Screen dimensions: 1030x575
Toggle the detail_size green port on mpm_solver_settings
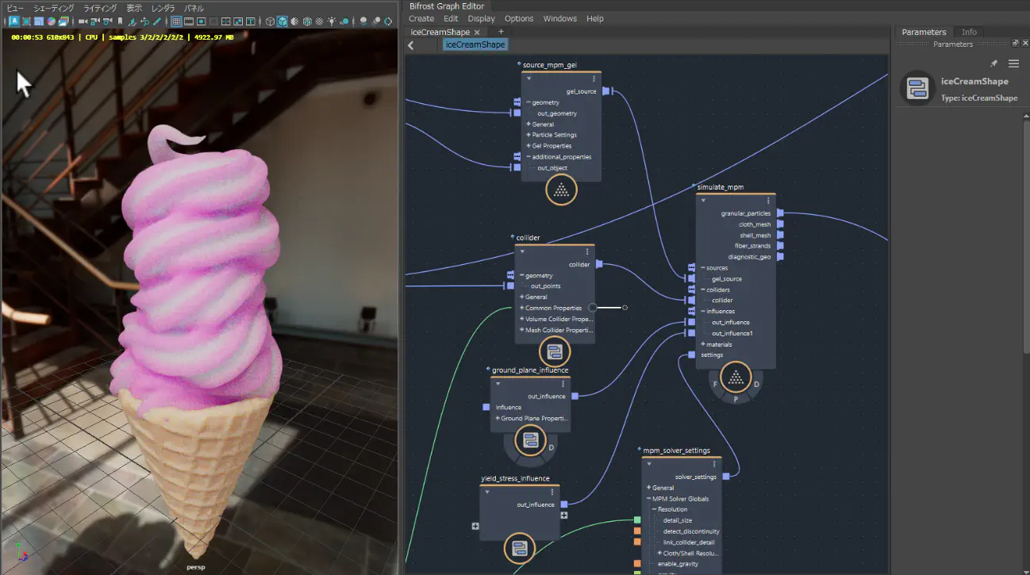[x=637, y=520]
